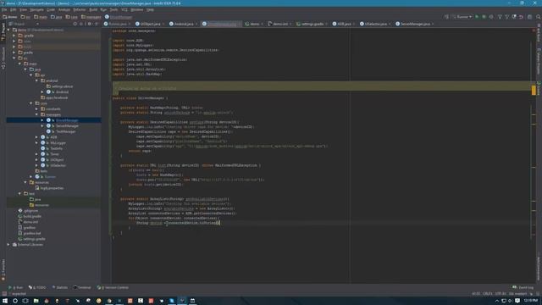Select ADB class in the project tree
Image resolution: width=542 pixels, height=305 pixels.
click(53, 137)
